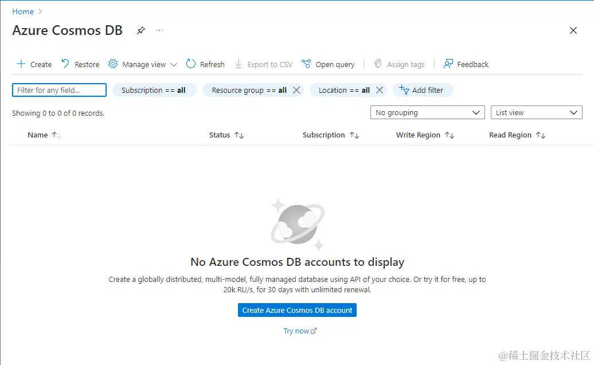Open the Home breadcrumb link
This screenshot has height=365, width=594.
pos(22,11)
